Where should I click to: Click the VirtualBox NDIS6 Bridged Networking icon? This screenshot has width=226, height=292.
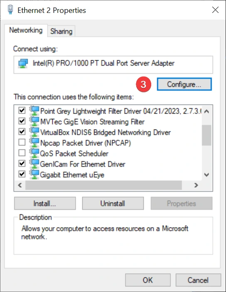[34, 132]
